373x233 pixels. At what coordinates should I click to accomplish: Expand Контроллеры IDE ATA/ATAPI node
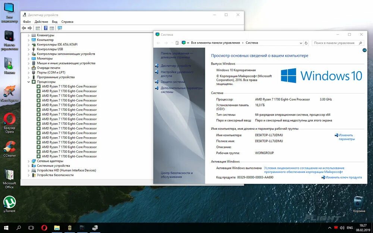click(x=29, y=44)
